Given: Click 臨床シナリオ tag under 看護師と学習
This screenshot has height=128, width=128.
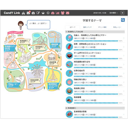Looking at the screenshot, I should [x=79, y=91].
